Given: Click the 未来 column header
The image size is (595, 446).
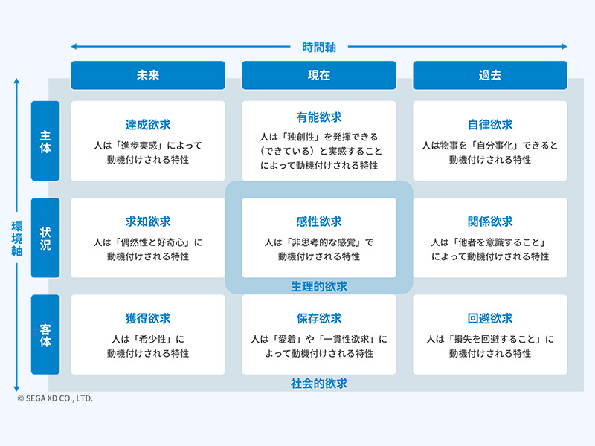Looking at the screenshot, I should (x=148, y=75).
